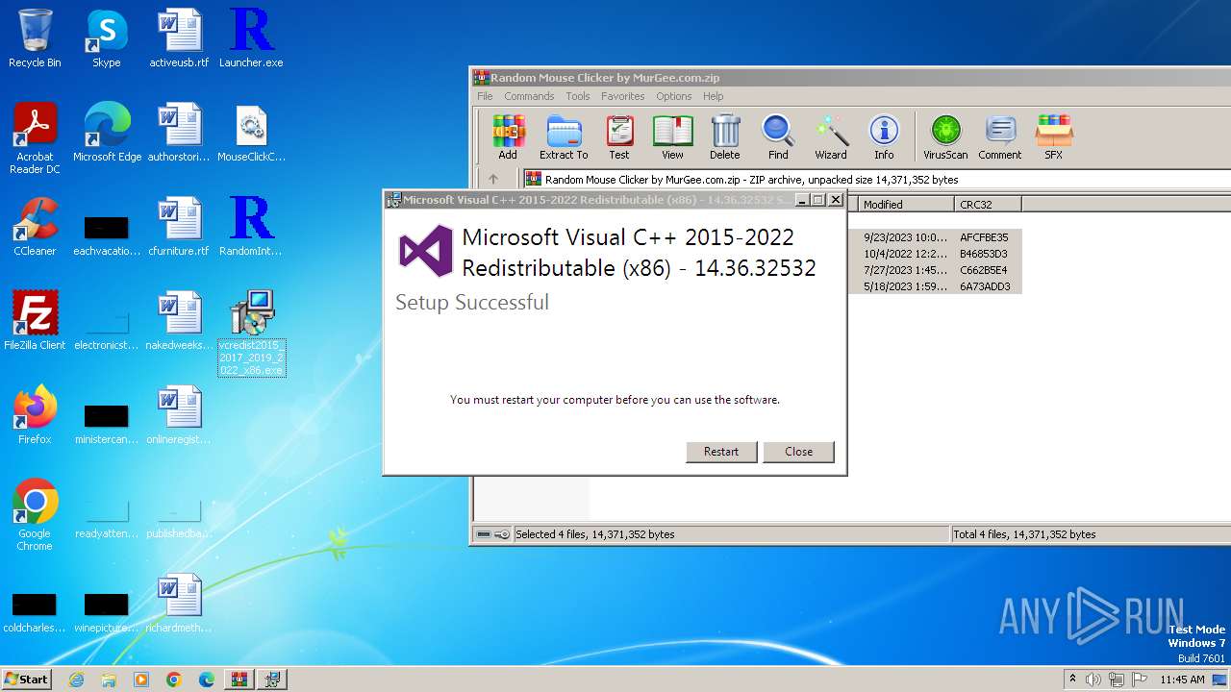Sort by CRC32 column header

click(988, 205)
